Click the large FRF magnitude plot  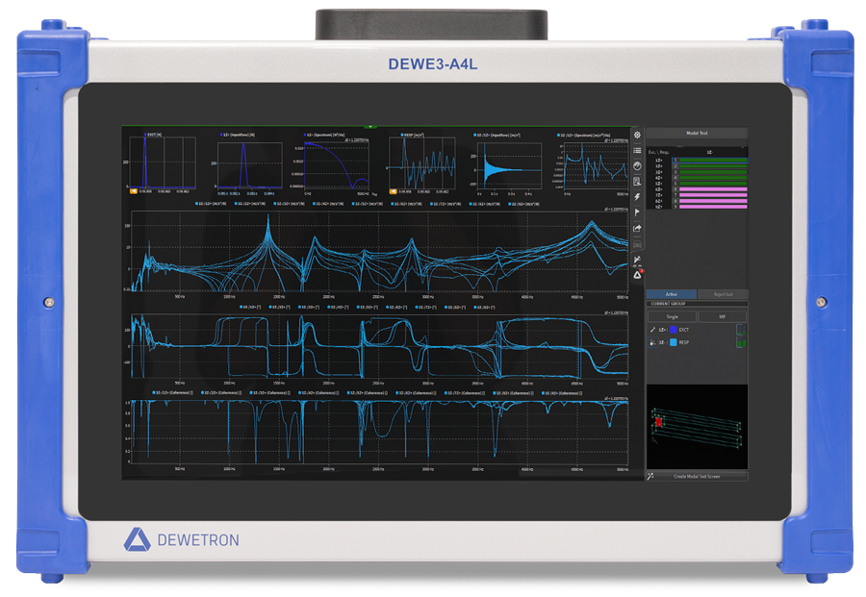pos(379,251)
